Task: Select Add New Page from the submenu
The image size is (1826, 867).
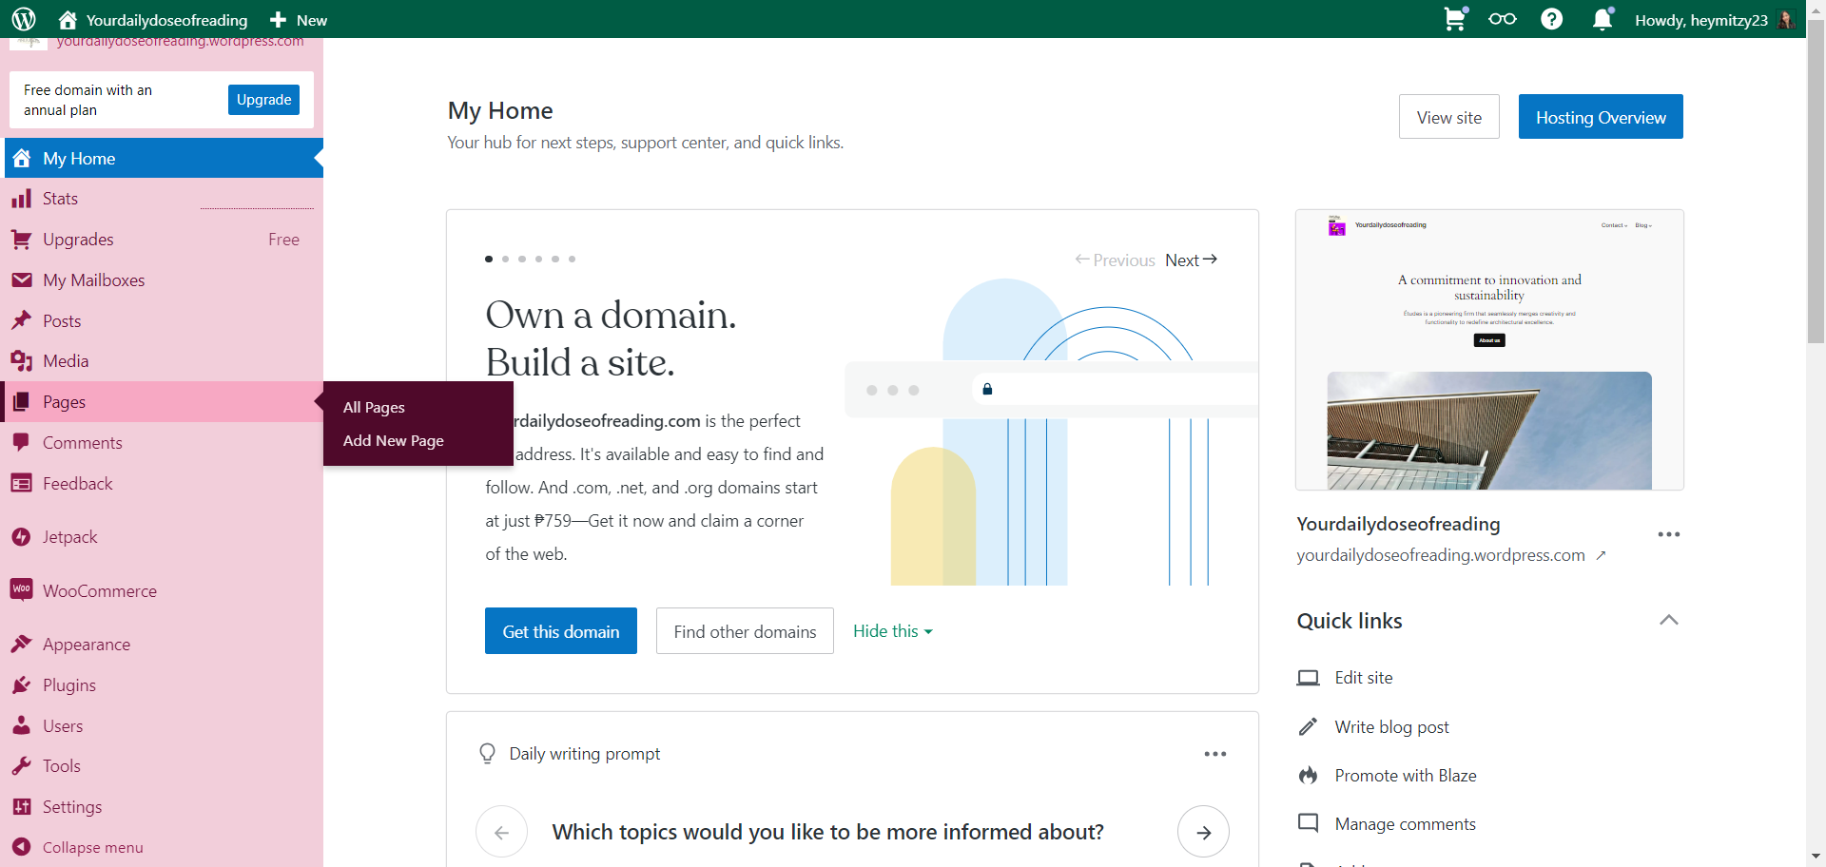Action: (394, 440)
